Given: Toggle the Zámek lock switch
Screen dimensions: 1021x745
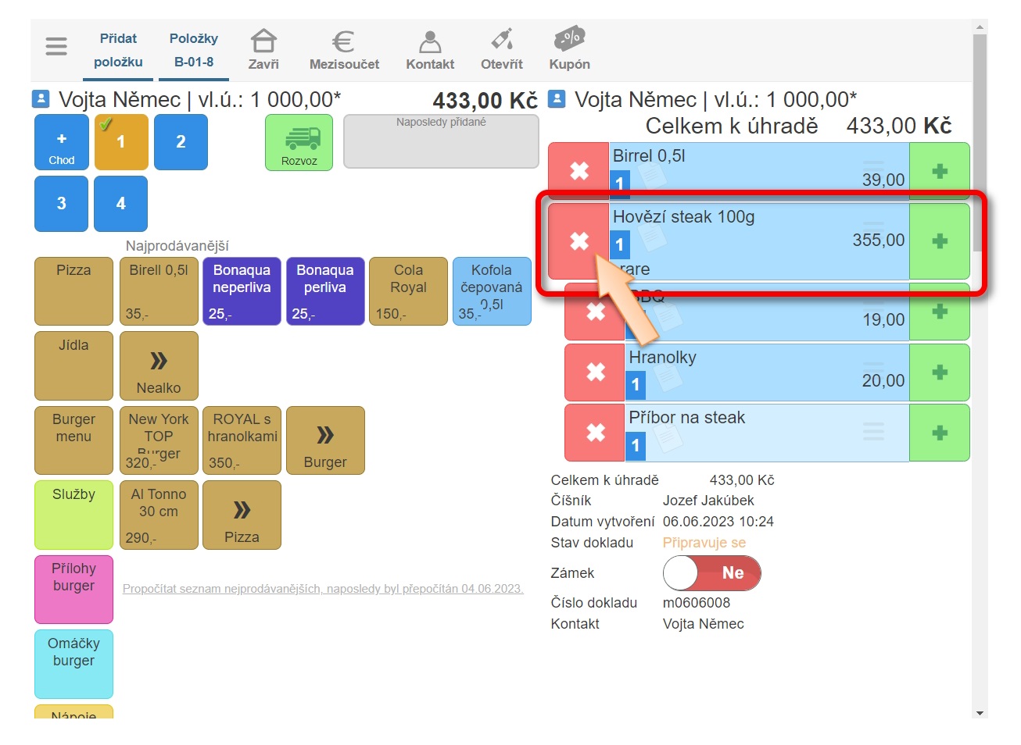Looking at the screenshot, I should point(711,573).
